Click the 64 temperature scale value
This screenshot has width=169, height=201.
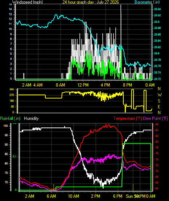pyautogui.click(x=157, y=188)
